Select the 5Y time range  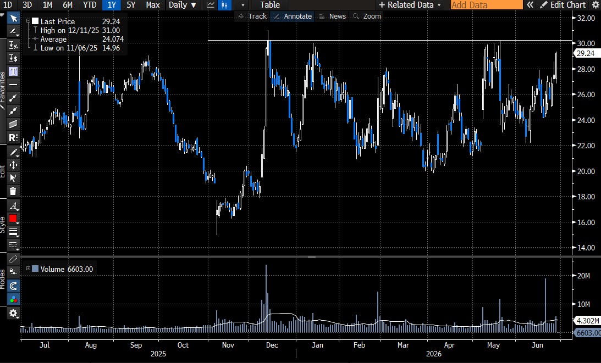point(131,5)
